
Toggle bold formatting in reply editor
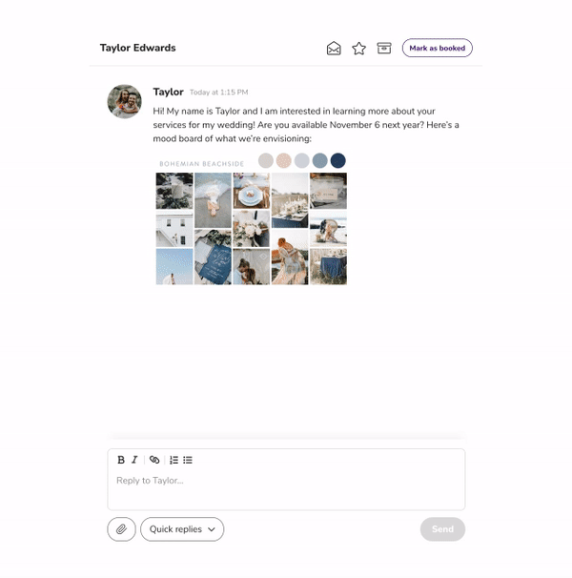click(x=120, y=460)
